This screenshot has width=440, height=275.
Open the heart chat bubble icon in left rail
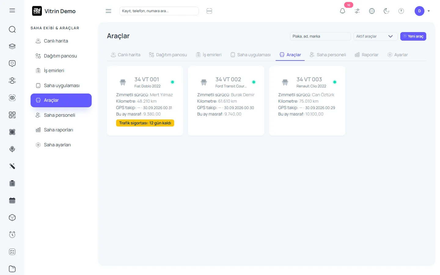[12, 64]
